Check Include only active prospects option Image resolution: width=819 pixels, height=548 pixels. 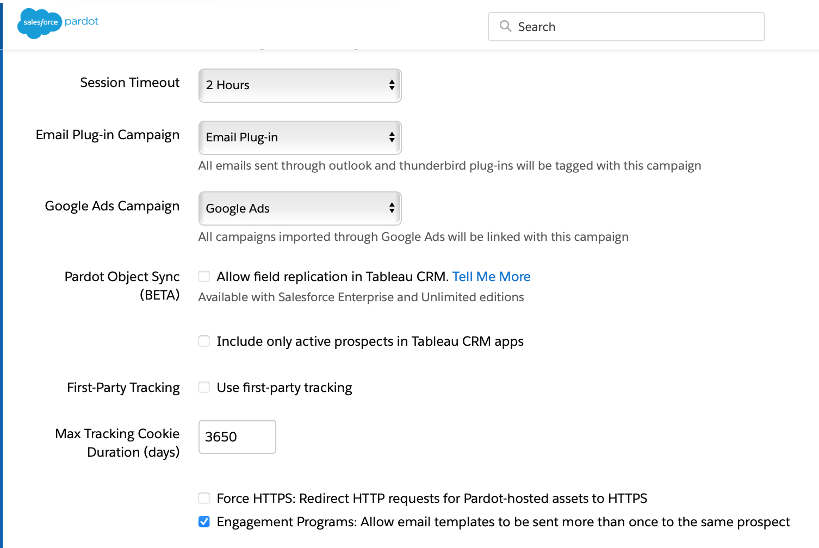(x=204, y=341)
